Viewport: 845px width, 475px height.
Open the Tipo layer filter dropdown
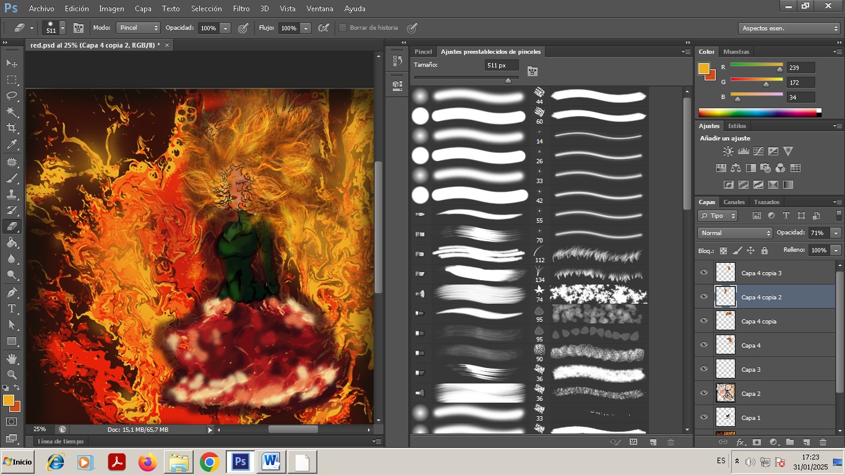718,216
